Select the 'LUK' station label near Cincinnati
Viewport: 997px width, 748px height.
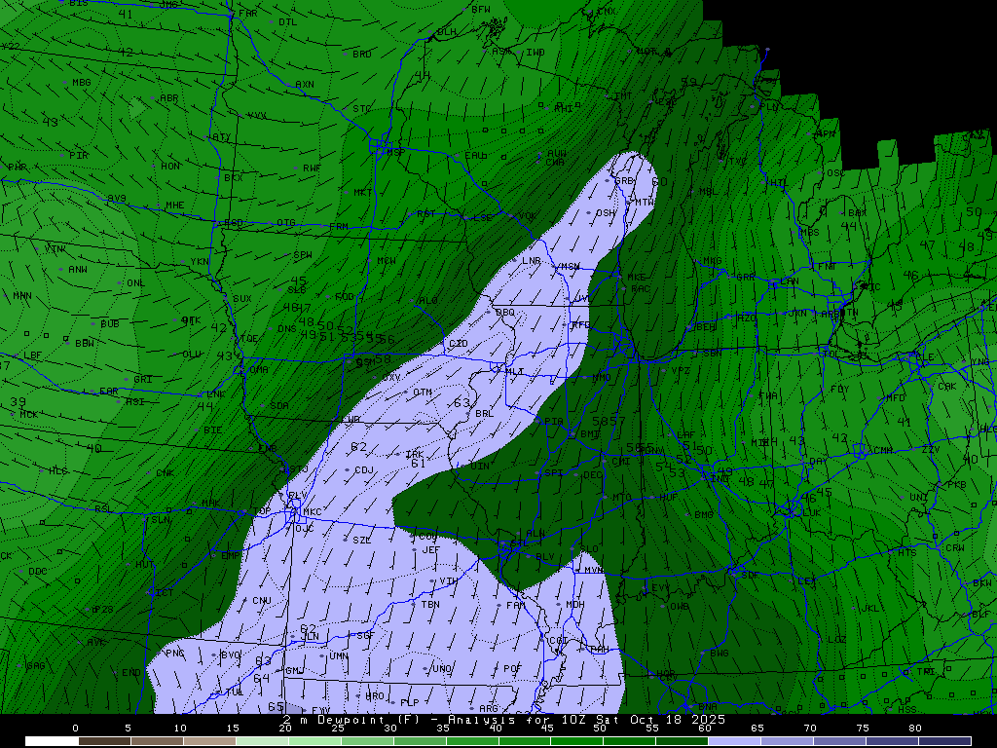[812, 512]
